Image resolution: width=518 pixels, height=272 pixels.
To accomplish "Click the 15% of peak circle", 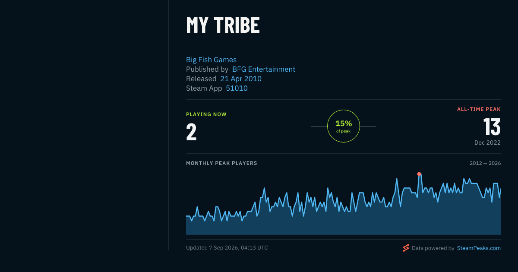I will pyautogui.click(x=344, y=126).
